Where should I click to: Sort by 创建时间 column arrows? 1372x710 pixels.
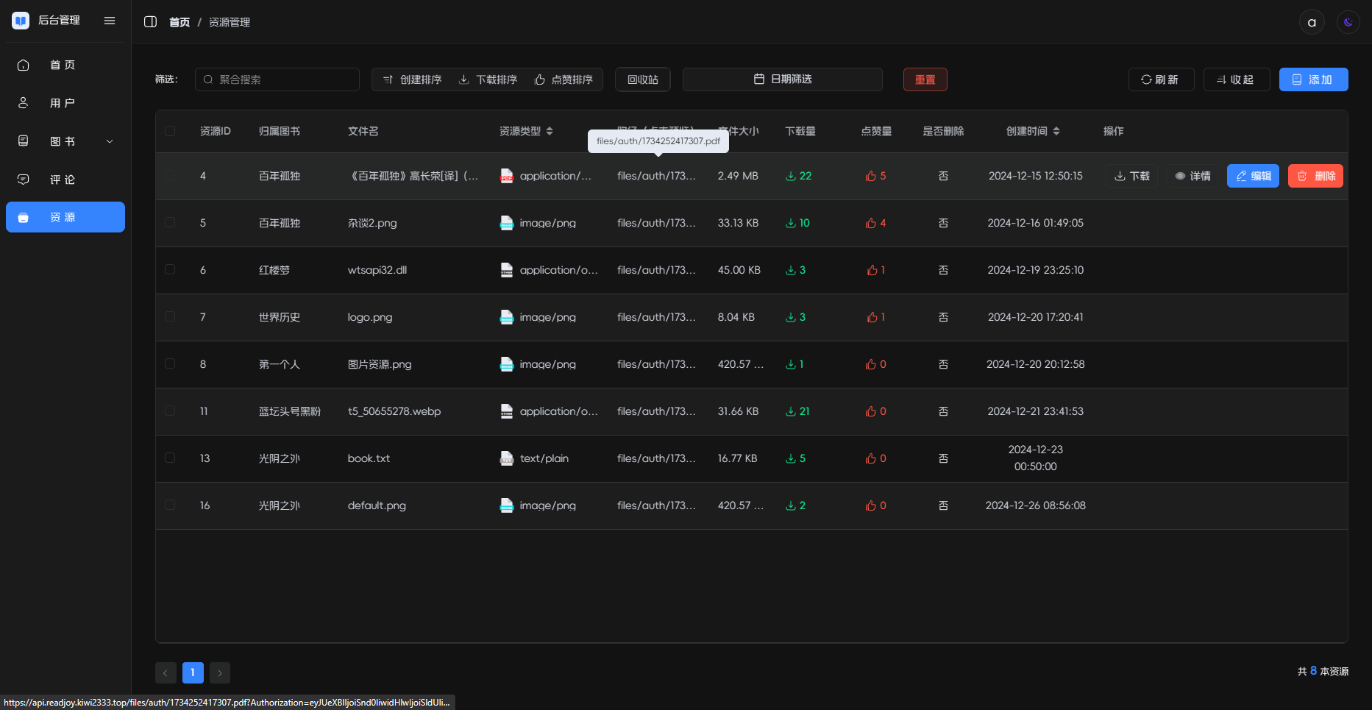click(x=1056, y=131)
